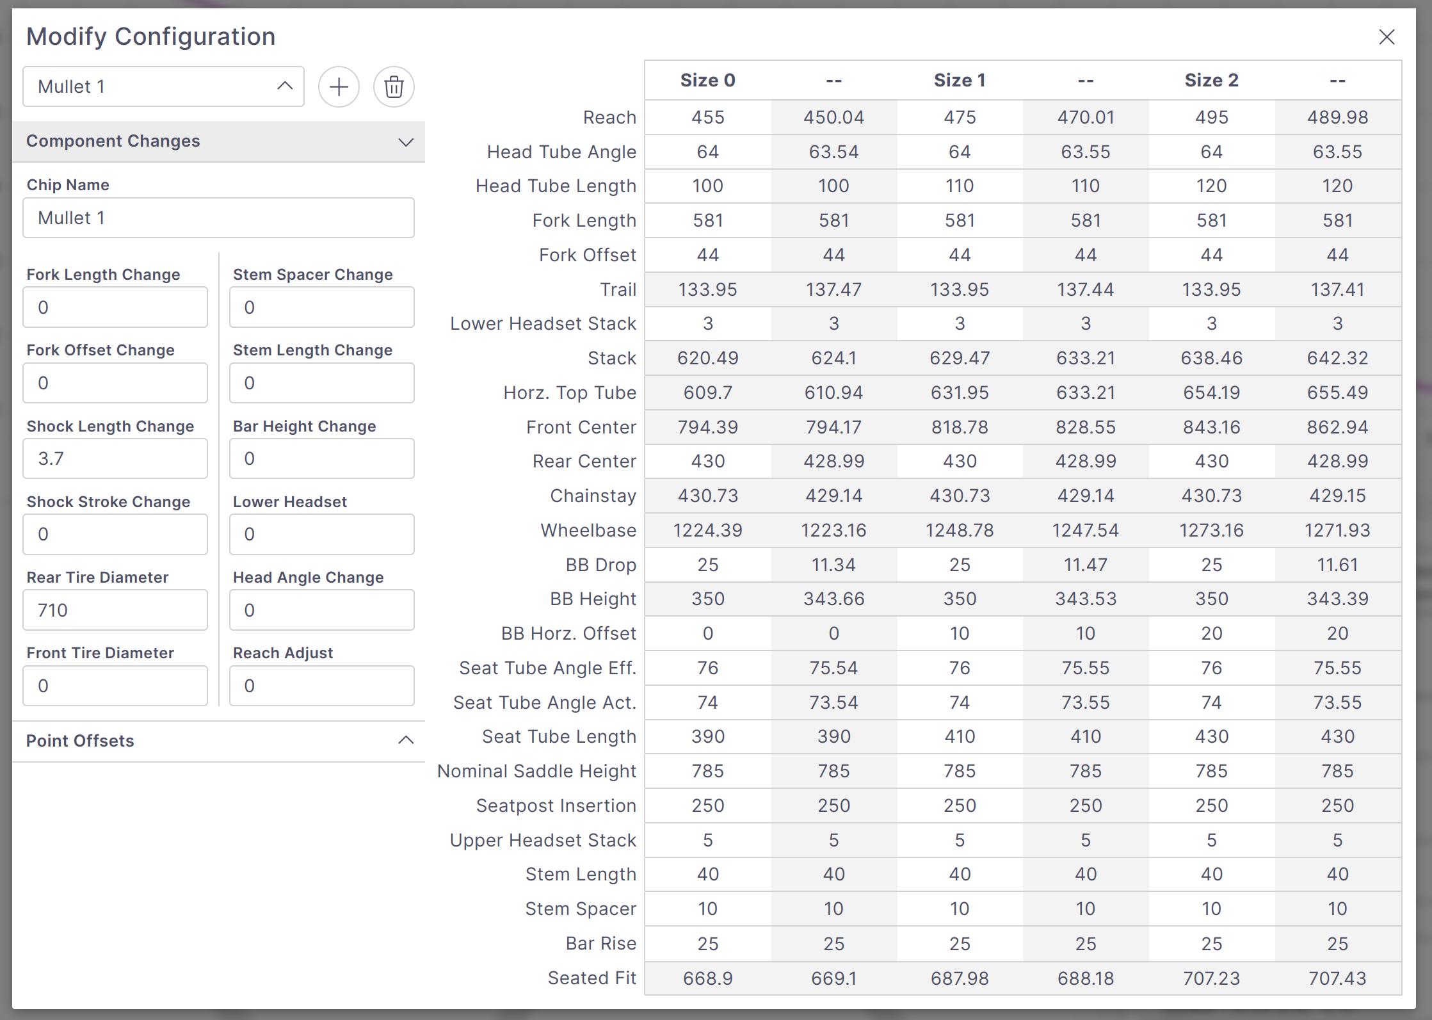Click the trash icon to delete configuration
This screenshot has height=1020, width=1432.
click(x=394, y=86)
